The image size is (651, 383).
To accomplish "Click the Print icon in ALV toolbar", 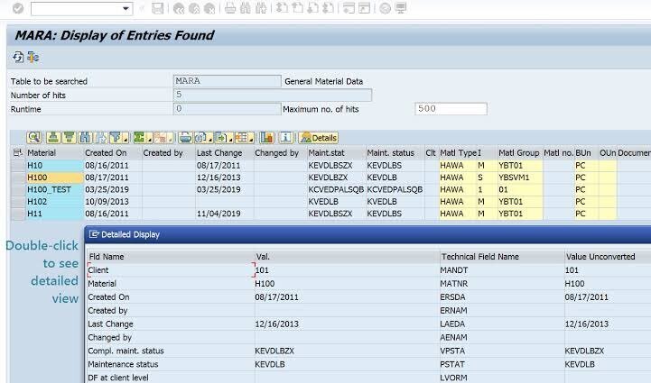I will tap(185, 138).
